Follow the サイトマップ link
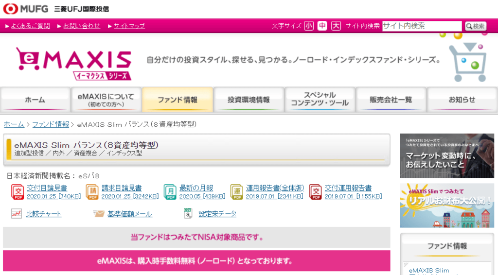This screenshot has width=498, height=275. [129, 26]
